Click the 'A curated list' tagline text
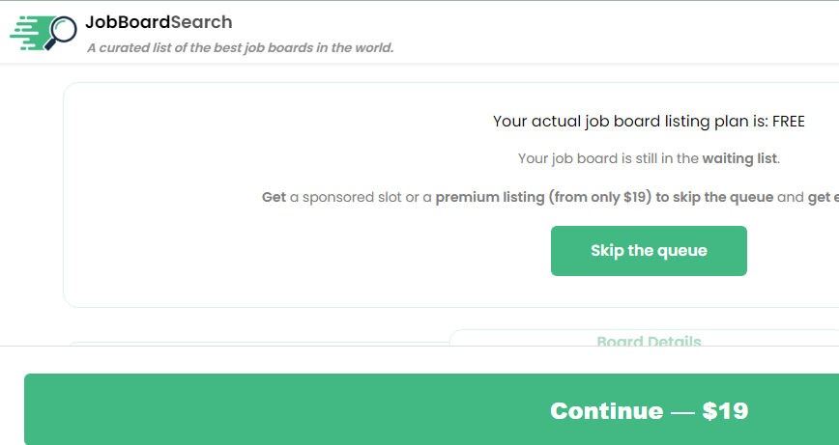 [x=240, y=47]
